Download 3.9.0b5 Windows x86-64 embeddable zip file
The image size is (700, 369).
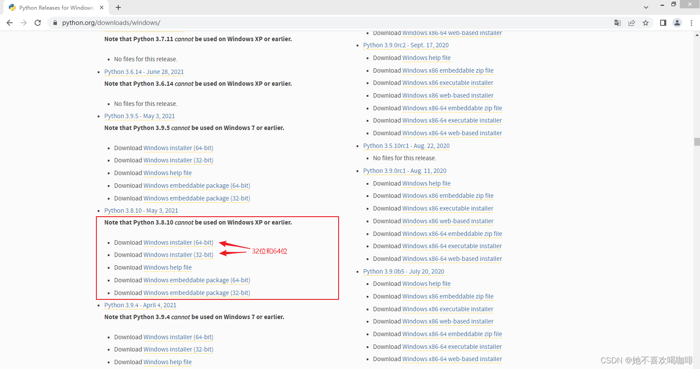click(453, 334)
